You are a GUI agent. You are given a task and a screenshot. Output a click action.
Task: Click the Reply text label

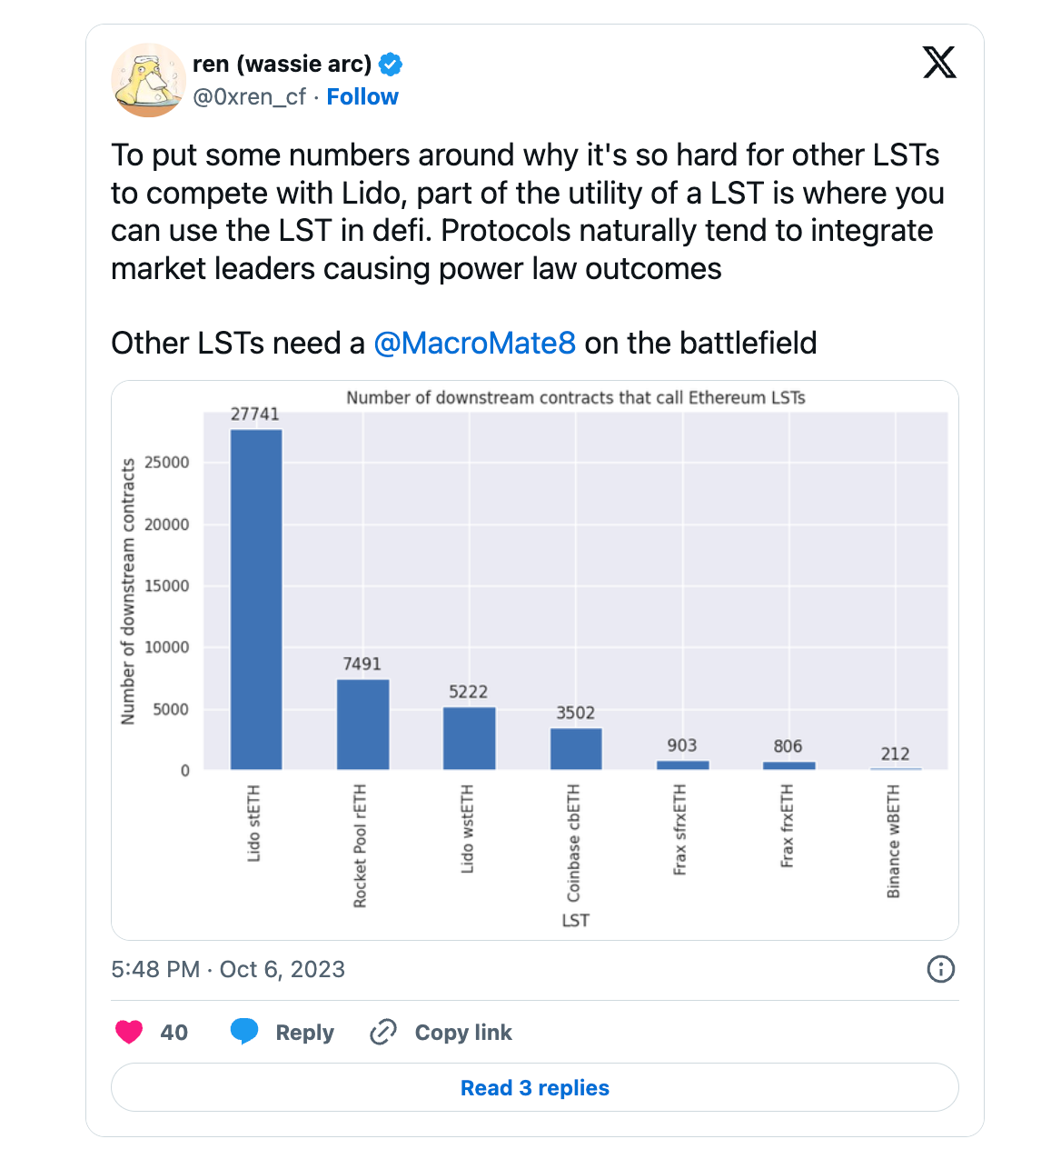[304, 1033]
